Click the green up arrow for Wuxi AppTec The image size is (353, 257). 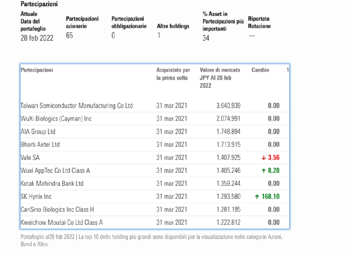tap(264, 171)
